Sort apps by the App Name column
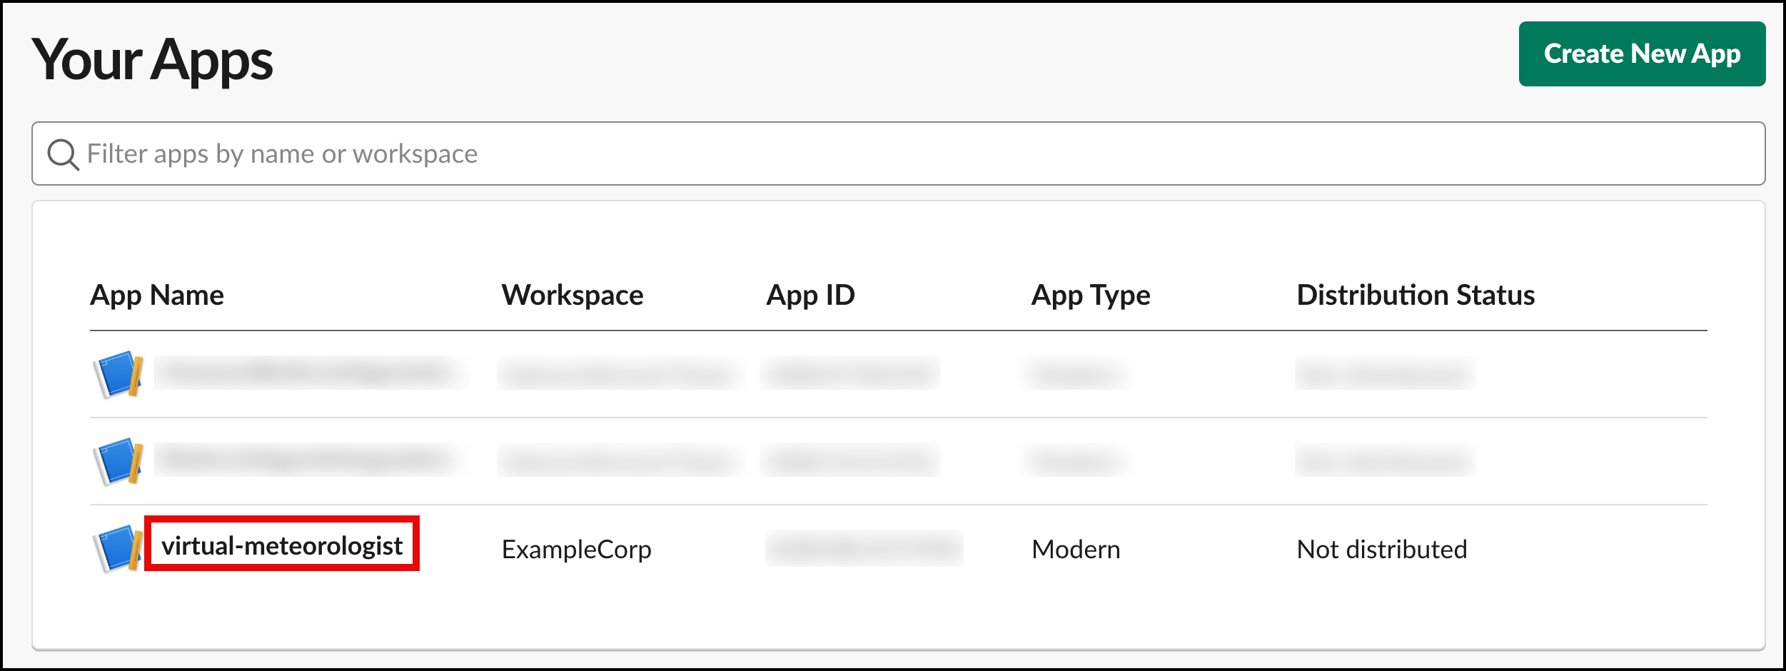 coord(157,294)
